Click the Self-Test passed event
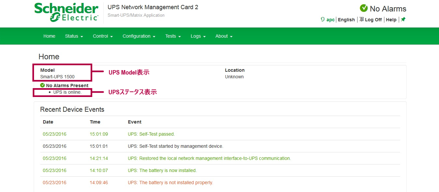This screenshot has width=439, height=192. pyautogui.click(x=151, y=134)
